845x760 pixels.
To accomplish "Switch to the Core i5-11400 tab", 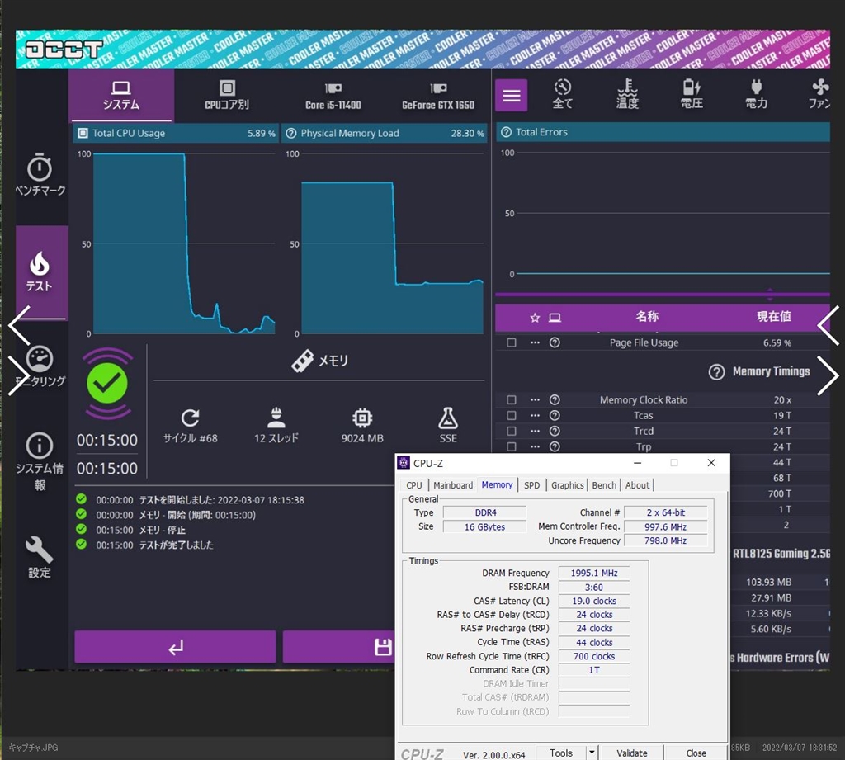I will [333, 96].
